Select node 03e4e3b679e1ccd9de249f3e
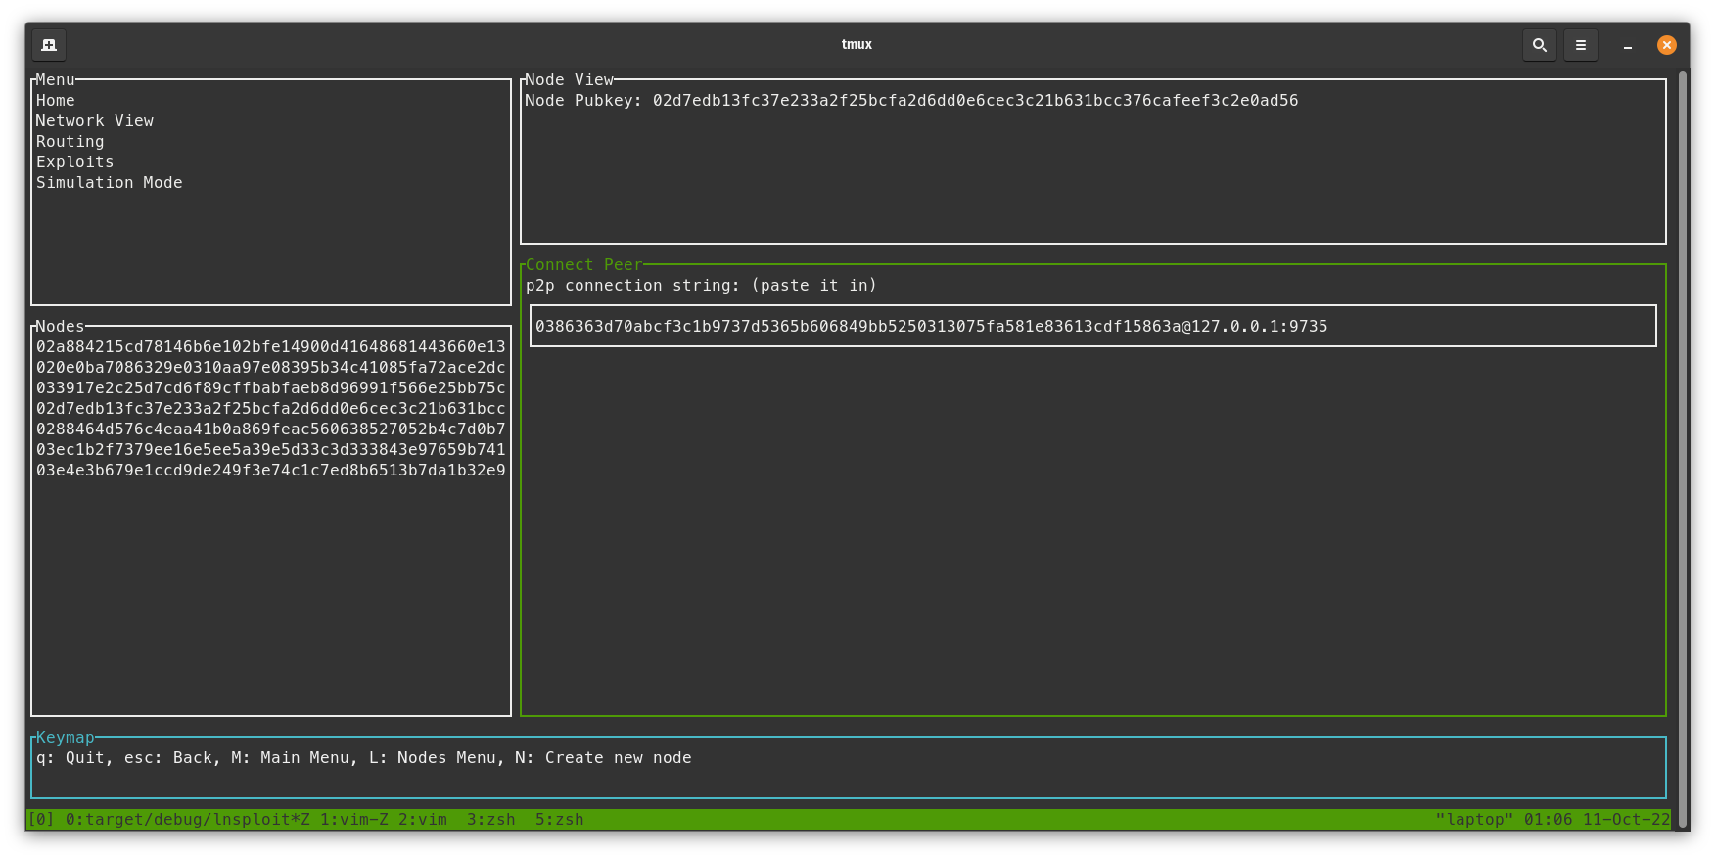The image size is (1715, 859). click(x=271, y=471)
